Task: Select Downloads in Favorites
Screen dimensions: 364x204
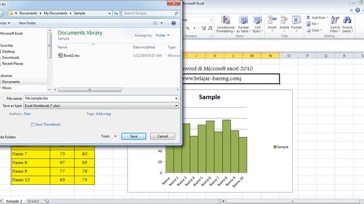Action: (11, 58)
